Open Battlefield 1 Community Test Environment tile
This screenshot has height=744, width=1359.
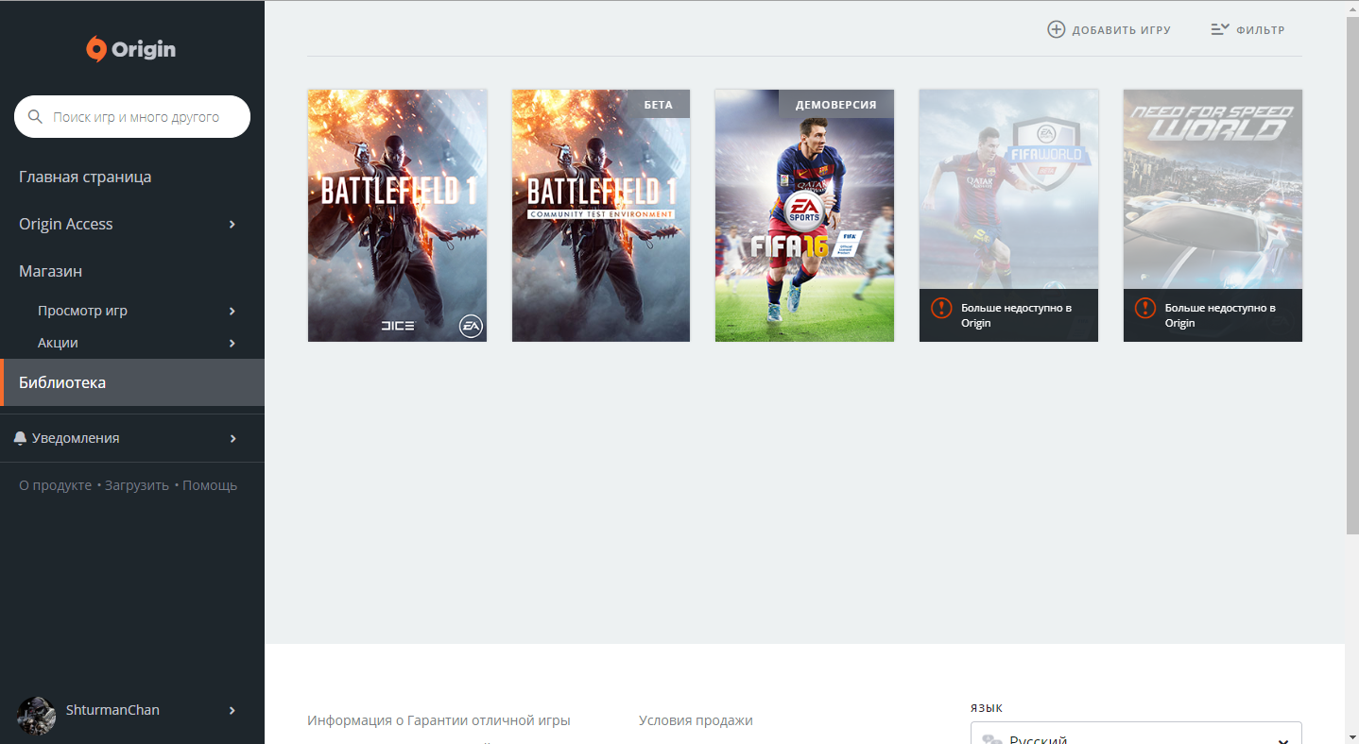(x=601, y=215)
